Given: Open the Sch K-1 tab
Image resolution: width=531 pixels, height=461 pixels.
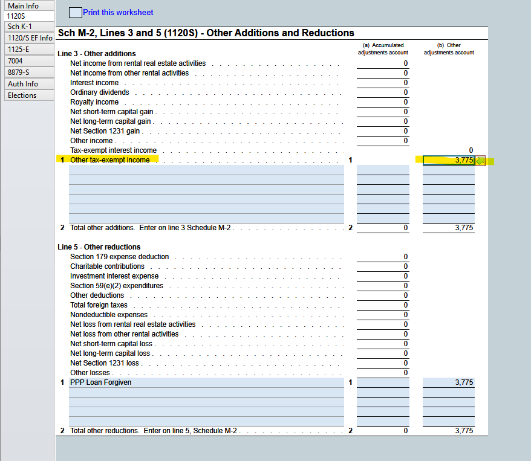Looking at the screenshot, I should [x=29, y=27].
